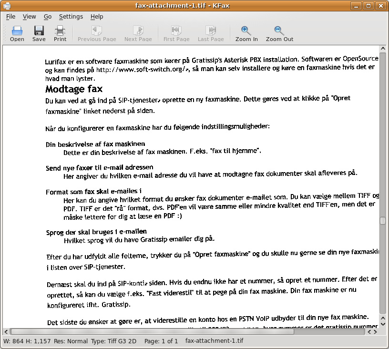Jump to Last Page
389x349 pixels.
[211, 33]
